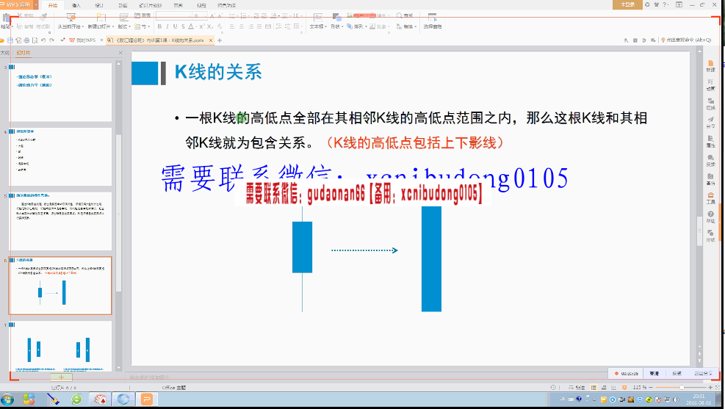The image size is (725, 409).
Task: Open the PowerPoint-style app in taskbar
Action: click(147, 399)
